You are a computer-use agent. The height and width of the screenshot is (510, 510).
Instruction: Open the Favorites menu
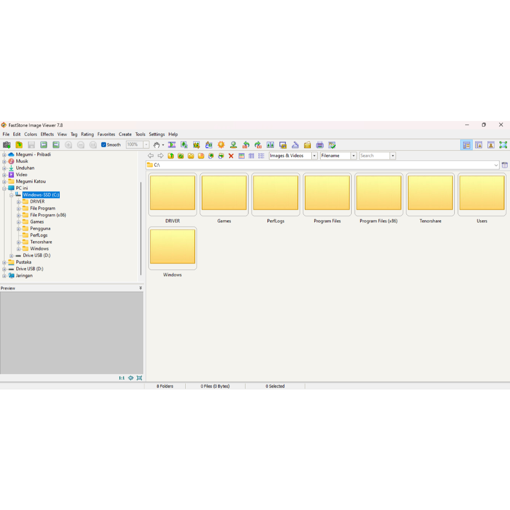[x=106, y=134]
